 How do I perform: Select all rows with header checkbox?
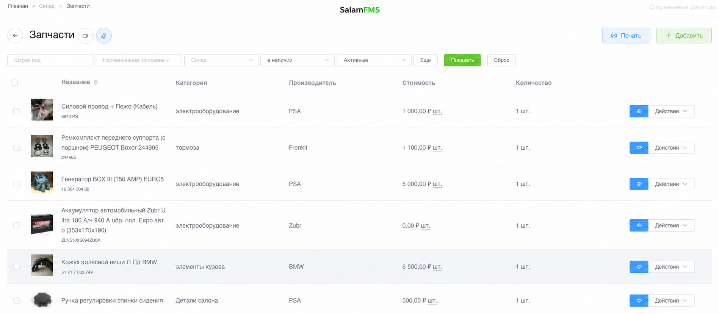click(x=15, y=83)
